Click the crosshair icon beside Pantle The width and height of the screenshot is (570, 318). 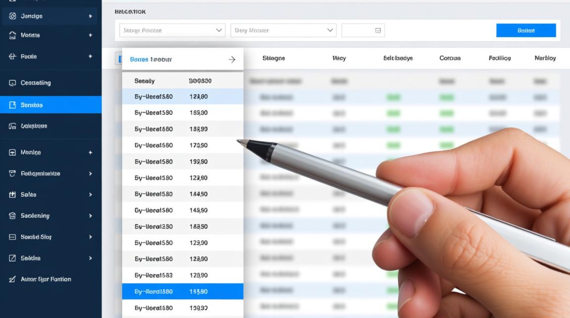pos(12,56)
